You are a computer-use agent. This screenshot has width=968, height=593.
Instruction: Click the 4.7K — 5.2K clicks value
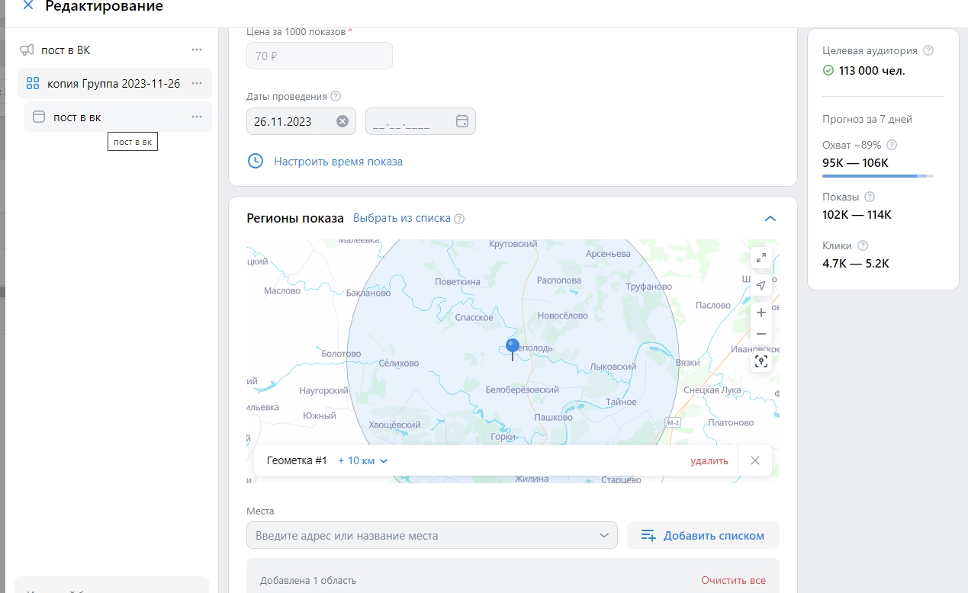[856, 263]
